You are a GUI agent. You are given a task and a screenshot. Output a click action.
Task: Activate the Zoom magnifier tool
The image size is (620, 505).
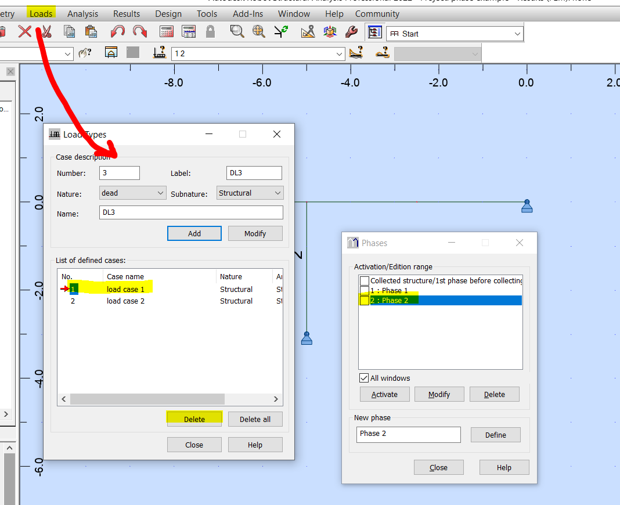tap(237, 32)
